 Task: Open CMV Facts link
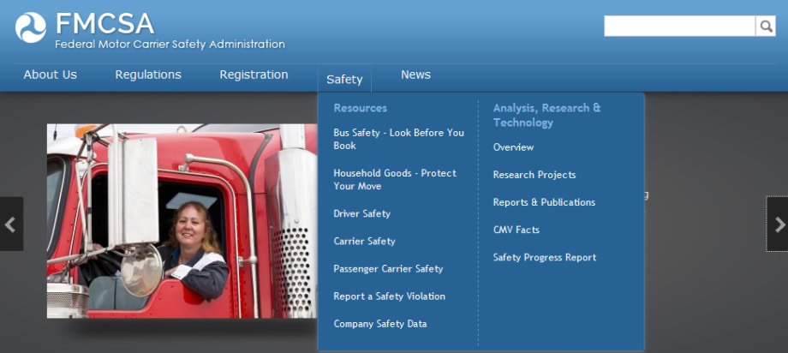pyautogui.click(x=516, y=230)
